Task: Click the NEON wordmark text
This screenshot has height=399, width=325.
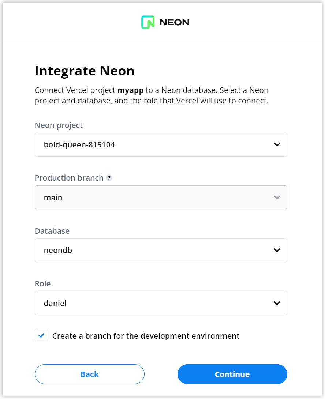Action: [x=175, y=22]
